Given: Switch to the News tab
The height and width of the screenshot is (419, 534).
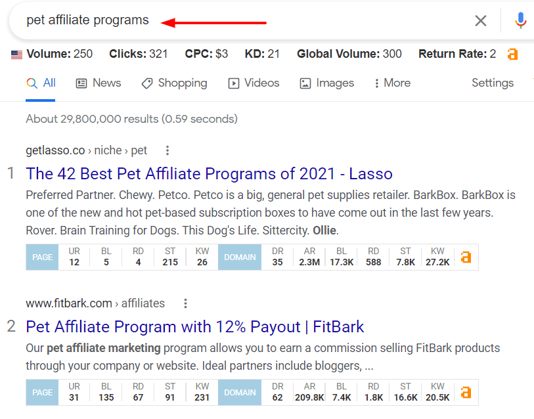Looking at the screenshot, I should click(x=98, y=83).
